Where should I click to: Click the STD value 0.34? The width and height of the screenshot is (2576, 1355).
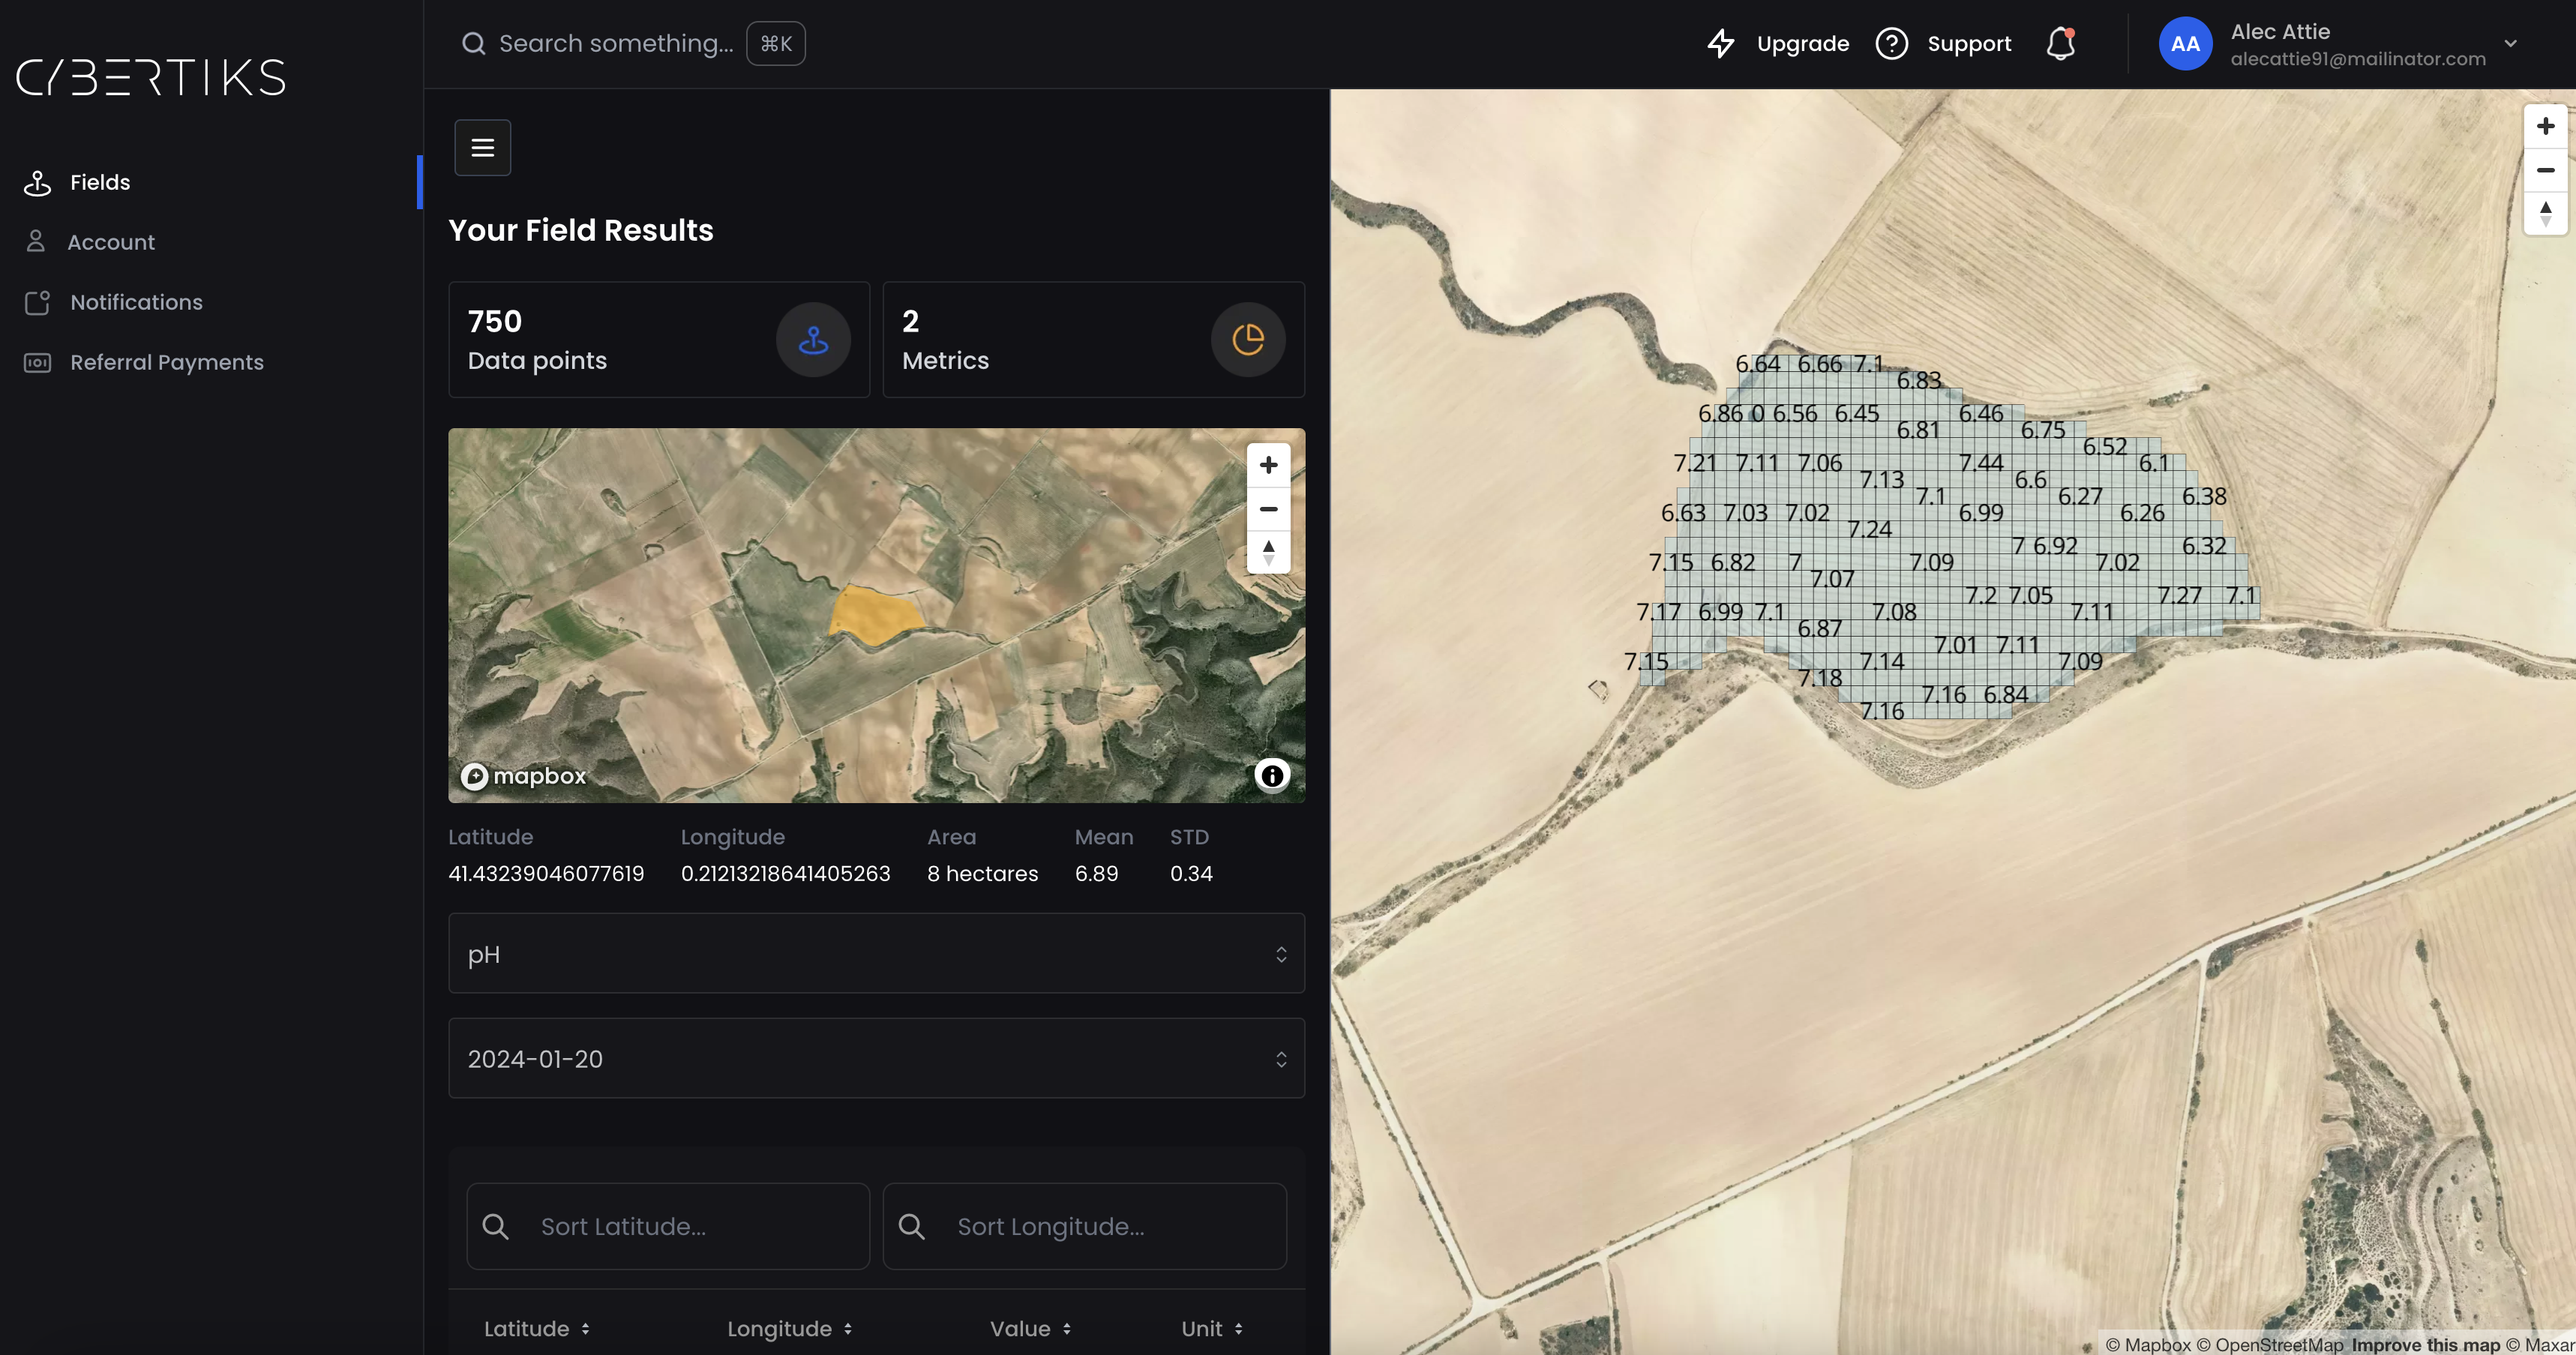point(1191,873)
